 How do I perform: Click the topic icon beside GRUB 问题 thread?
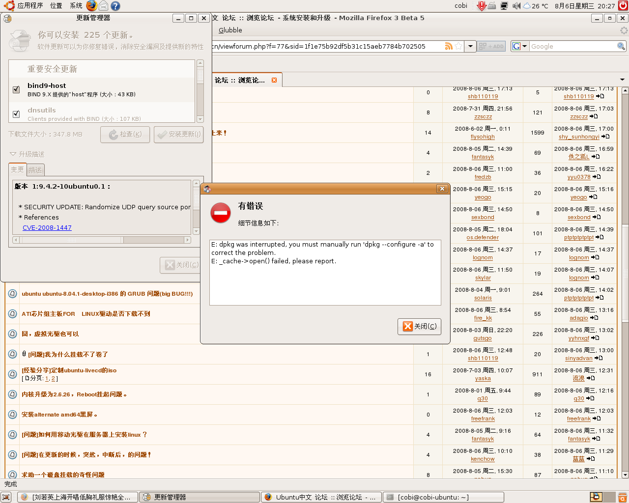click(x=12, y=294)
